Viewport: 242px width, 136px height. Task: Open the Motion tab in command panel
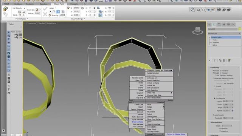[224, 24]
